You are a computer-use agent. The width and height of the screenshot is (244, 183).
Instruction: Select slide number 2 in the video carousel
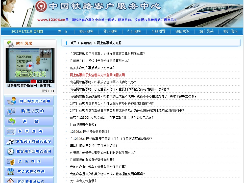tap(39, 81)
